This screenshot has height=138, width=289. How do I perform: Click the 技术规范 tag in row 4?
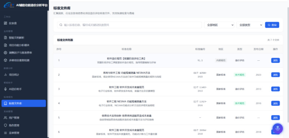tap(240, 103)
